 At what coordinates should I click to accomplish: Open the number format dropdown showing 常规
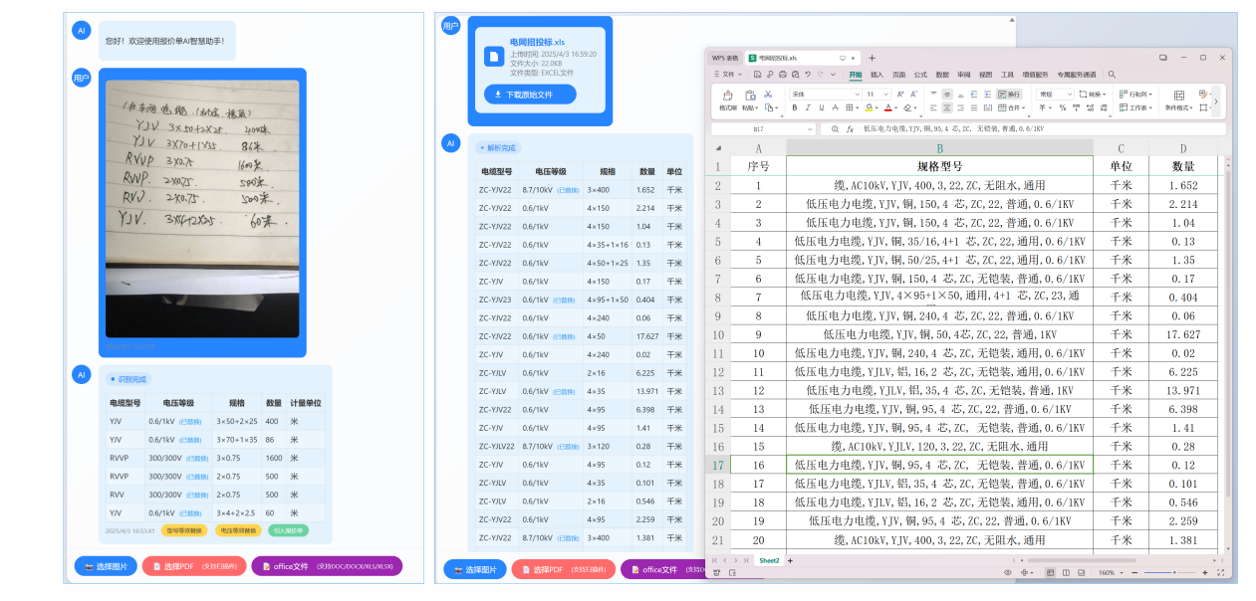(1055, 94)
